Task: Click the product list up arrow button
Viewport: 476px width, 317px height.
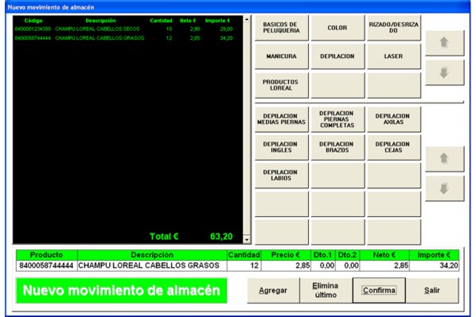Action: 444,159
